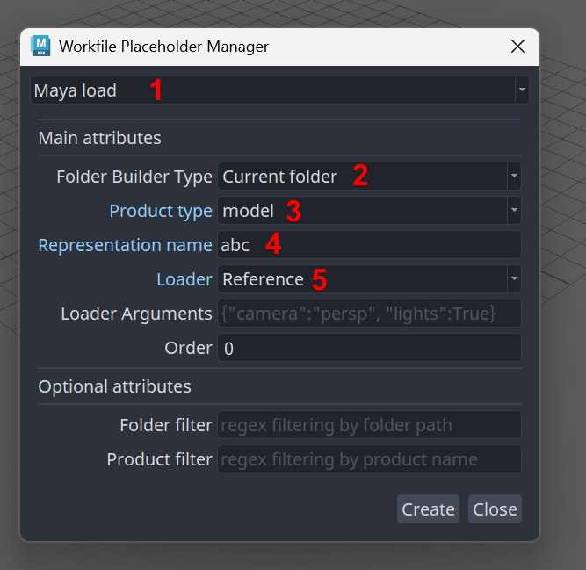The height and width of the screenshot is (570, 586).
Task: Click the Close button at bottom
Action: tap(495, 509)
